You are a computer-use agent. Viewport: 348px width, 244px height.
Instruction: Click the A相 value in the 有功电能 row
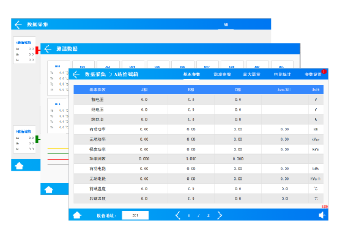144,169
